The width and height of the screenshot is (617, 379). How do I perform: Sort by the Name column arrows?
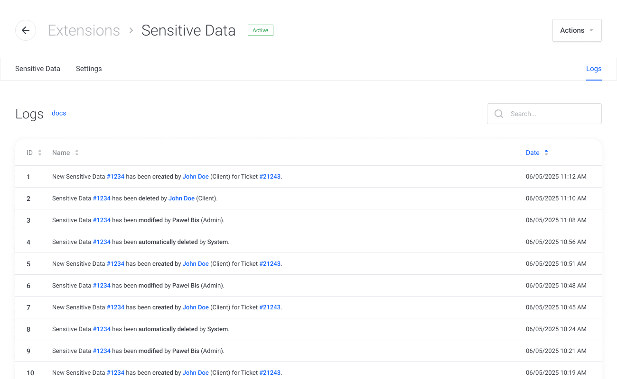[77, 153]
